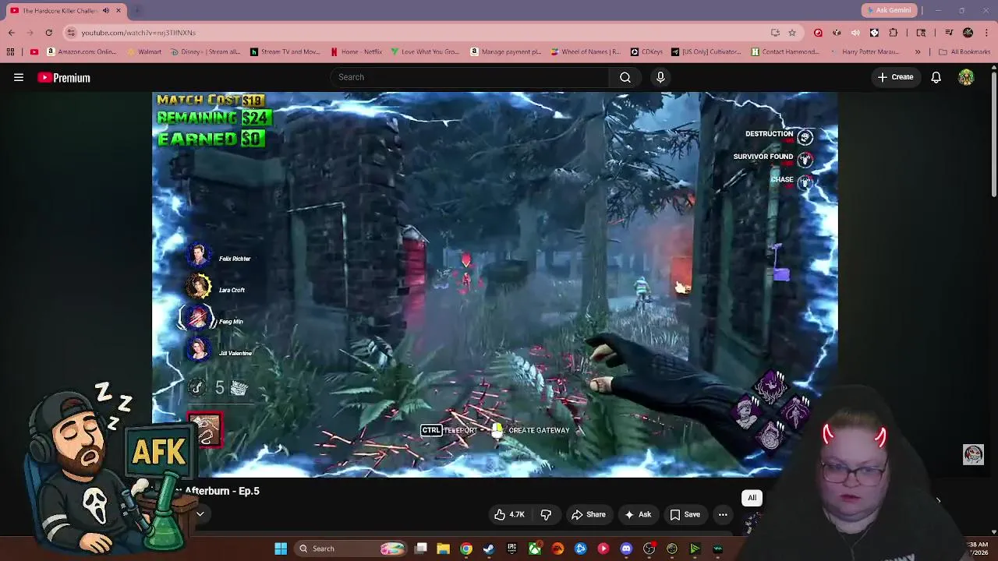Open OBS Studio from taskbar
The width and height of the screenshot is (998, 561).
tap(649, 549)
